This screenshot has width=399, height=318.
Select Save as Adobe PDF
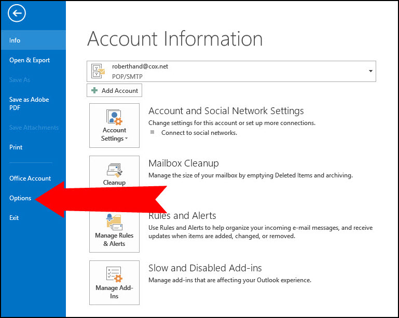coord(29,104)
